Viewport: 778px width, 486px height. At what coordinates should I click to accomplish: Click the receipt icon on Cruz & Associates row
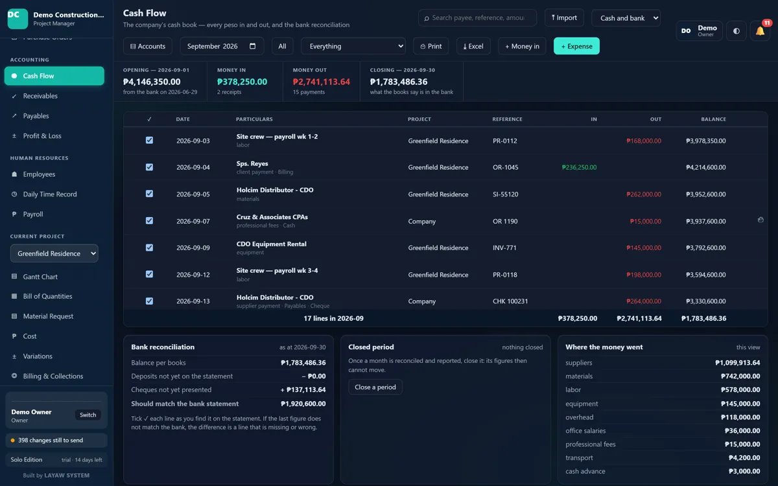point(760,220)
